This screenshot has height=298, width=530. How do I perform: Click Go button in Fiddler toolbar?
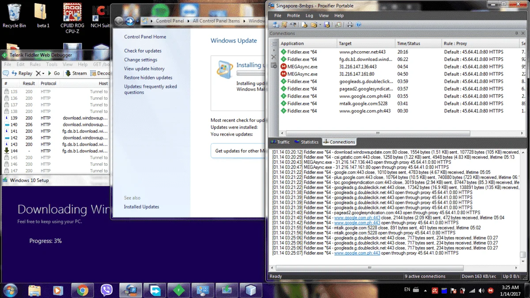pos(53,73)
